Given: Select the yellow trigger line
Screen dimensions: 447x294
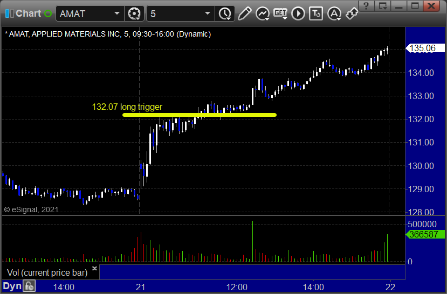Looking at the screenshot, I should pyautogui.click(x=200, y=115).
